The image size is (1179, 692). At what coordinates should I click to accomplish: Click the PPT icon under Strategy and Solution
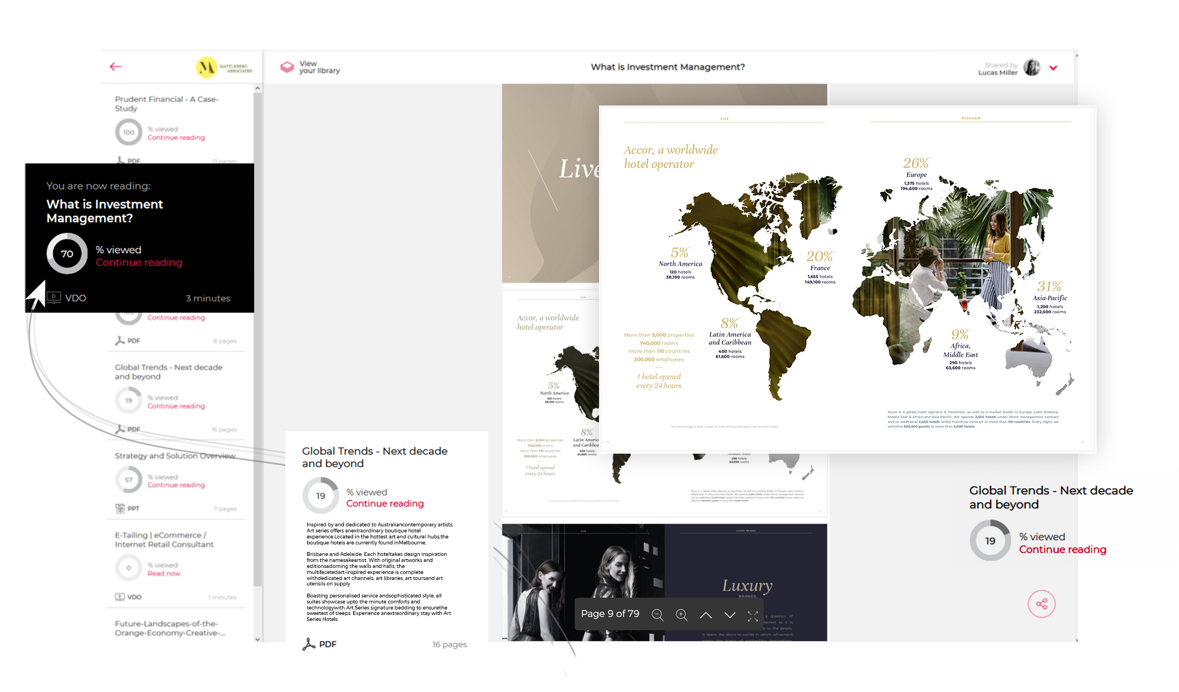120,508
